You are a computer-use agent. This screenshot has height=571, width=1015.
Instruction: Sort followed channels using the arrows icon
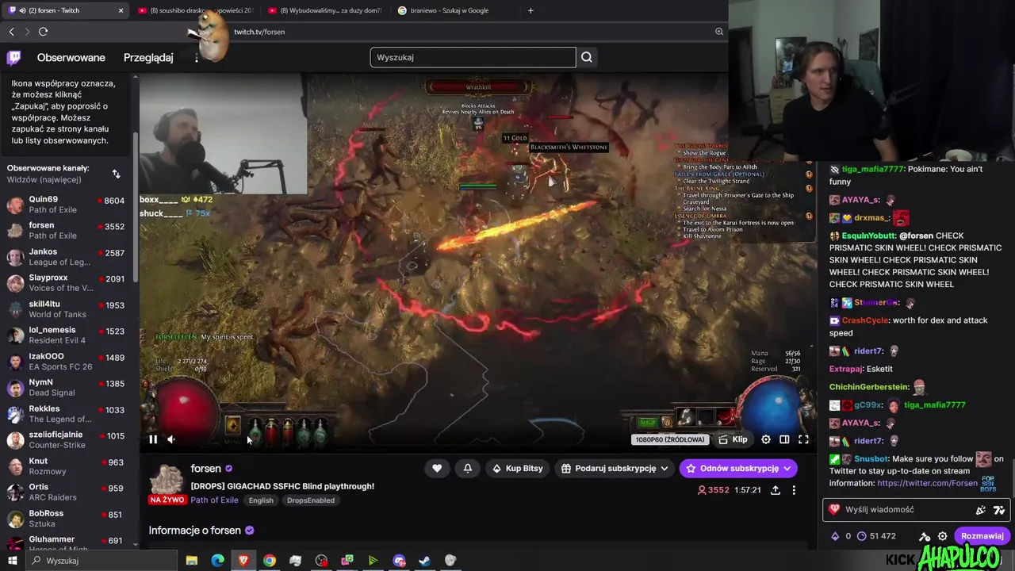116,174
